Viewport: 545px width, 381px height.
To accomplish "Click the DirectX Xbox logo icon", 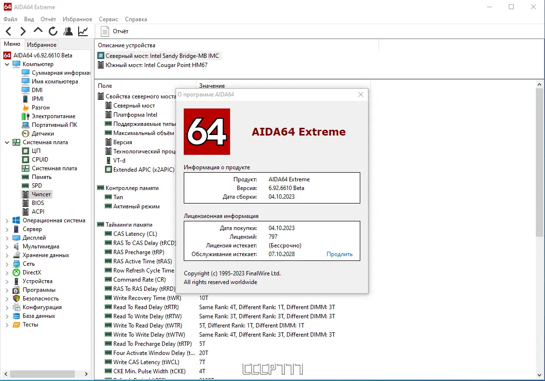I will coord(16,272).
